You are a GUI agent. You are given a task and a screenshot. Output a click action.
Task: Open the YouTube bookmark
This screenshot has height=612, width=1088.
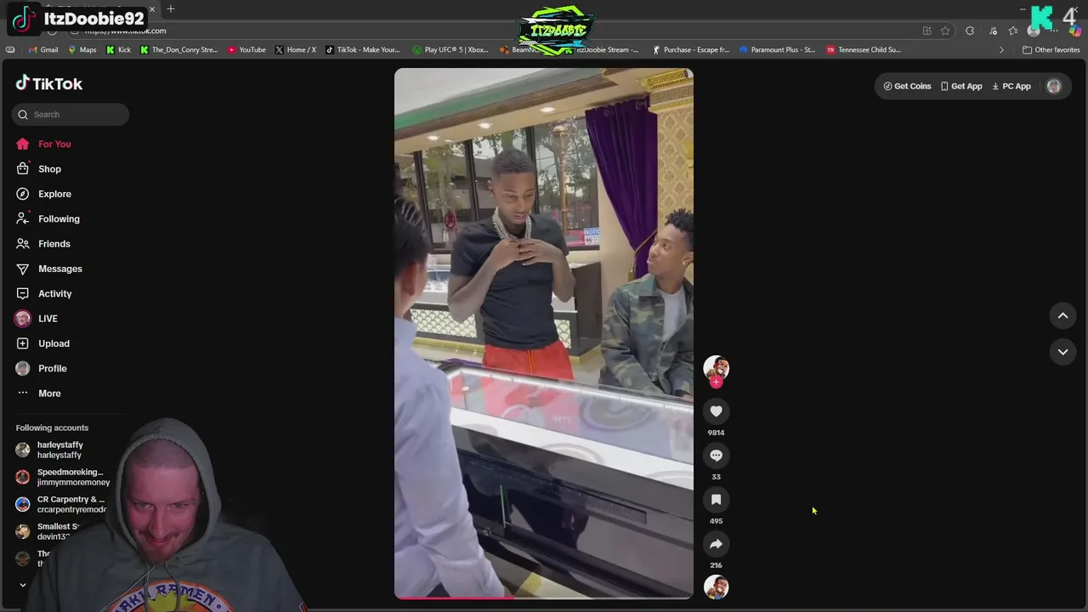coord(246,50)
